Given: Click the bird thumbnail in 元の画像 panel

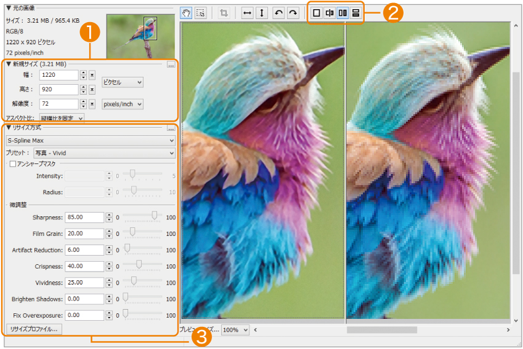Looking at the screenshot, I should [x=140, y=36].
